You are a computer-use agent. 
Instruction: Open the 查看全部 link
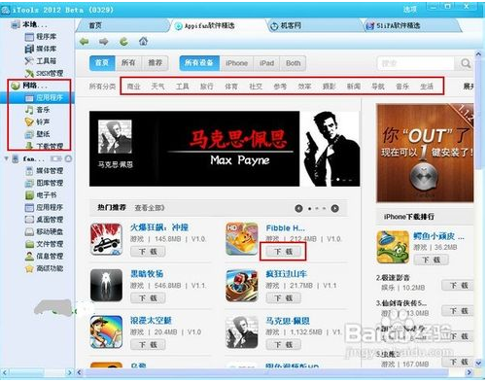(150, 208)
